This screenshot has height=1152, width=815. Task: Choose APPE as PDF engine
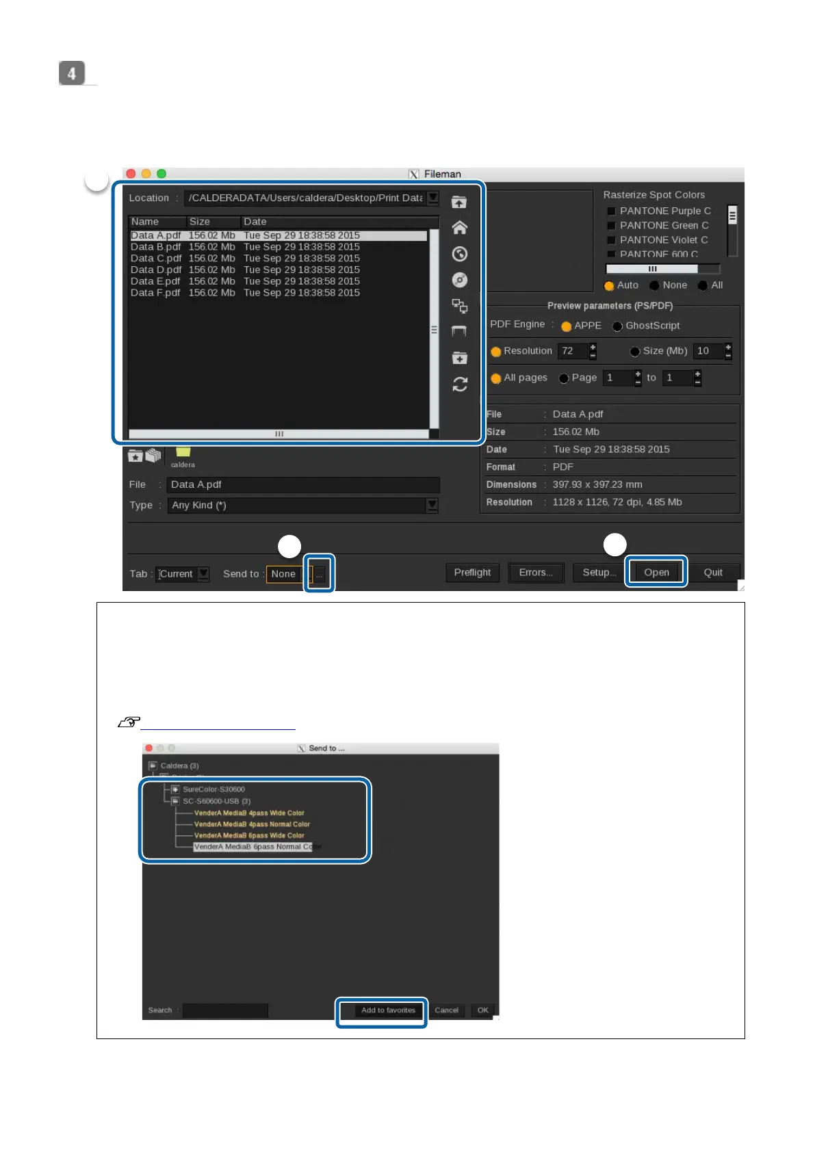pos(566,326)
